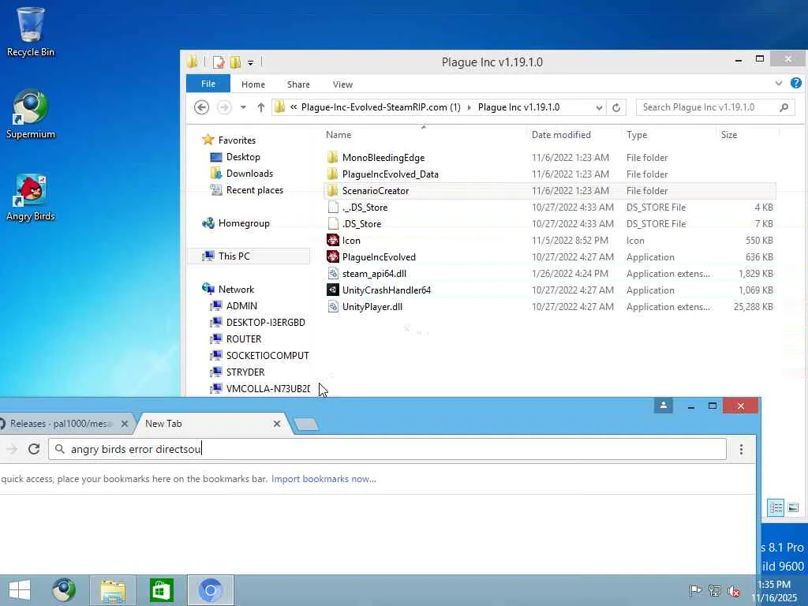Click Import bookmarks now link
The image size is (808, 606).
324,479
